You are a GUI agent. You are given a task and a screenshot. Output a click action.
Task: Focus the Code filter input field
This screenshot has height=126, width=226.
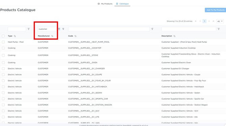tap(109, 29)
